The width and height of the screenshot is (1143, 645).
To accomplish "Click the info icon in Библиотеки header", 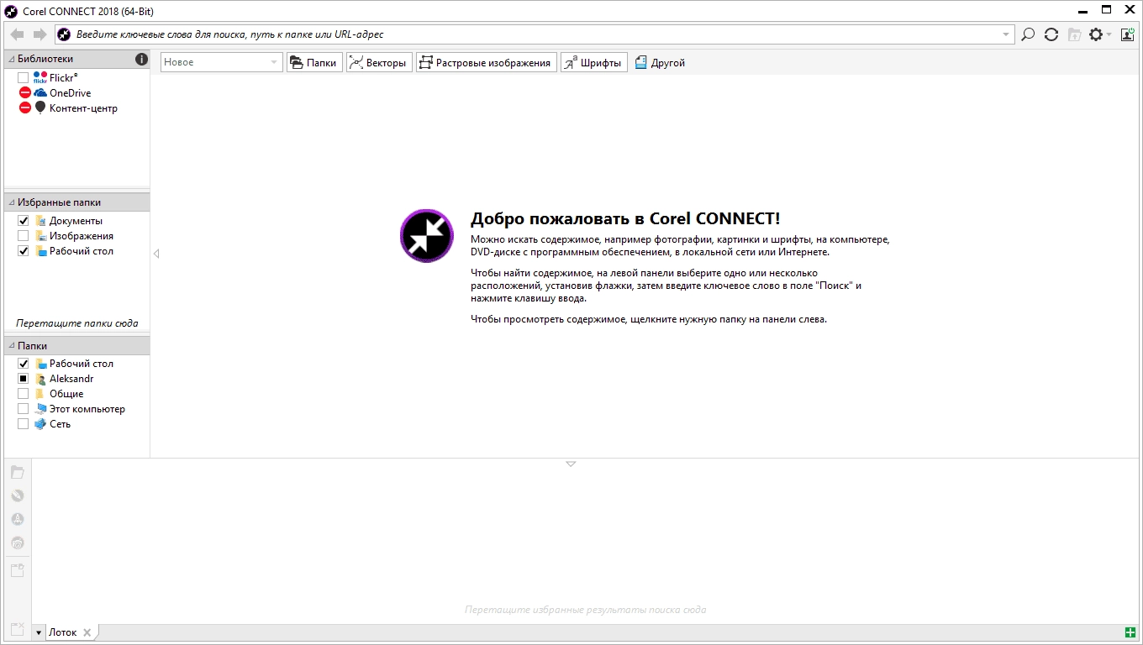I will click(x=141, y=59).
